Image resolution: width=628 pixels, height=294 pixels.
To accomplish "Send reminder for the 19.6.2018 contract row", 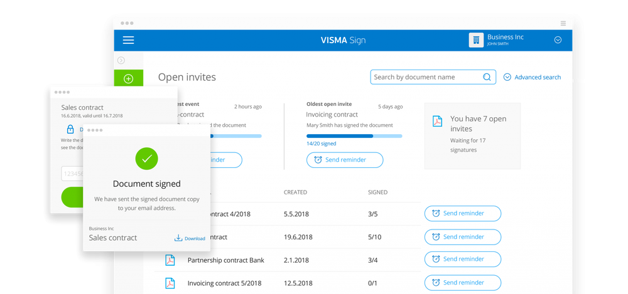I will click(x=463, y=237).
